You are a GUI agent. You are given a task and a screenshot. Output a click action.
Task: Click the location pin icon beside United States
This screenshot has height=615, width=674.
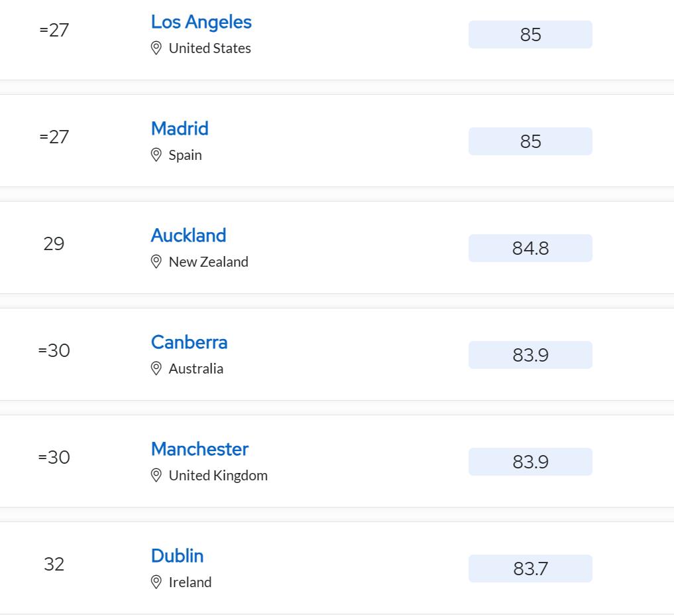click(156, 48)
